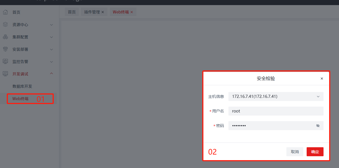Collapse the 开发调试 menu chevron
339x168 pixels.
[x=51, y=74]
